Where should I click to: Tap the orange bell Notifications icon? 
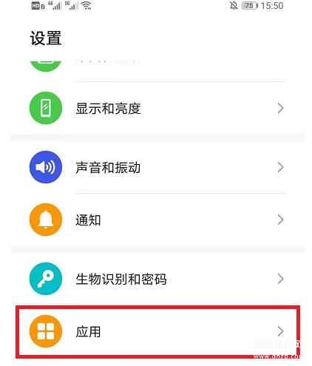point(46,220)
